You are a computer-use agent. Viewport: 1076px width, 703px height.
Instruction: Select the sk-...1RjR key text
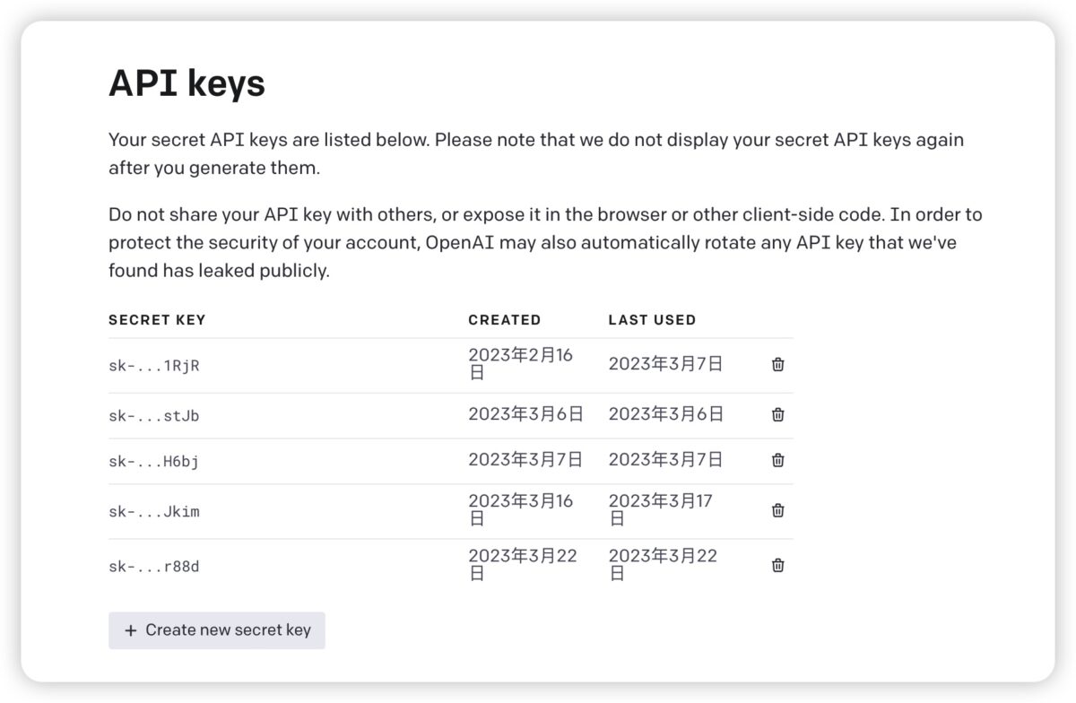(154, 366)
